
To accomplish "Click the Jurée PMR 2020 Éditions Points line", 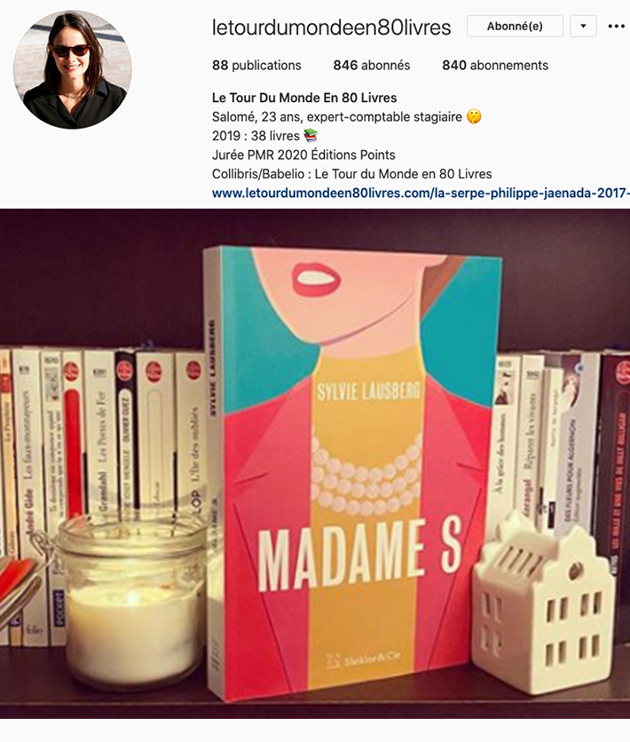I will [303, 154].
